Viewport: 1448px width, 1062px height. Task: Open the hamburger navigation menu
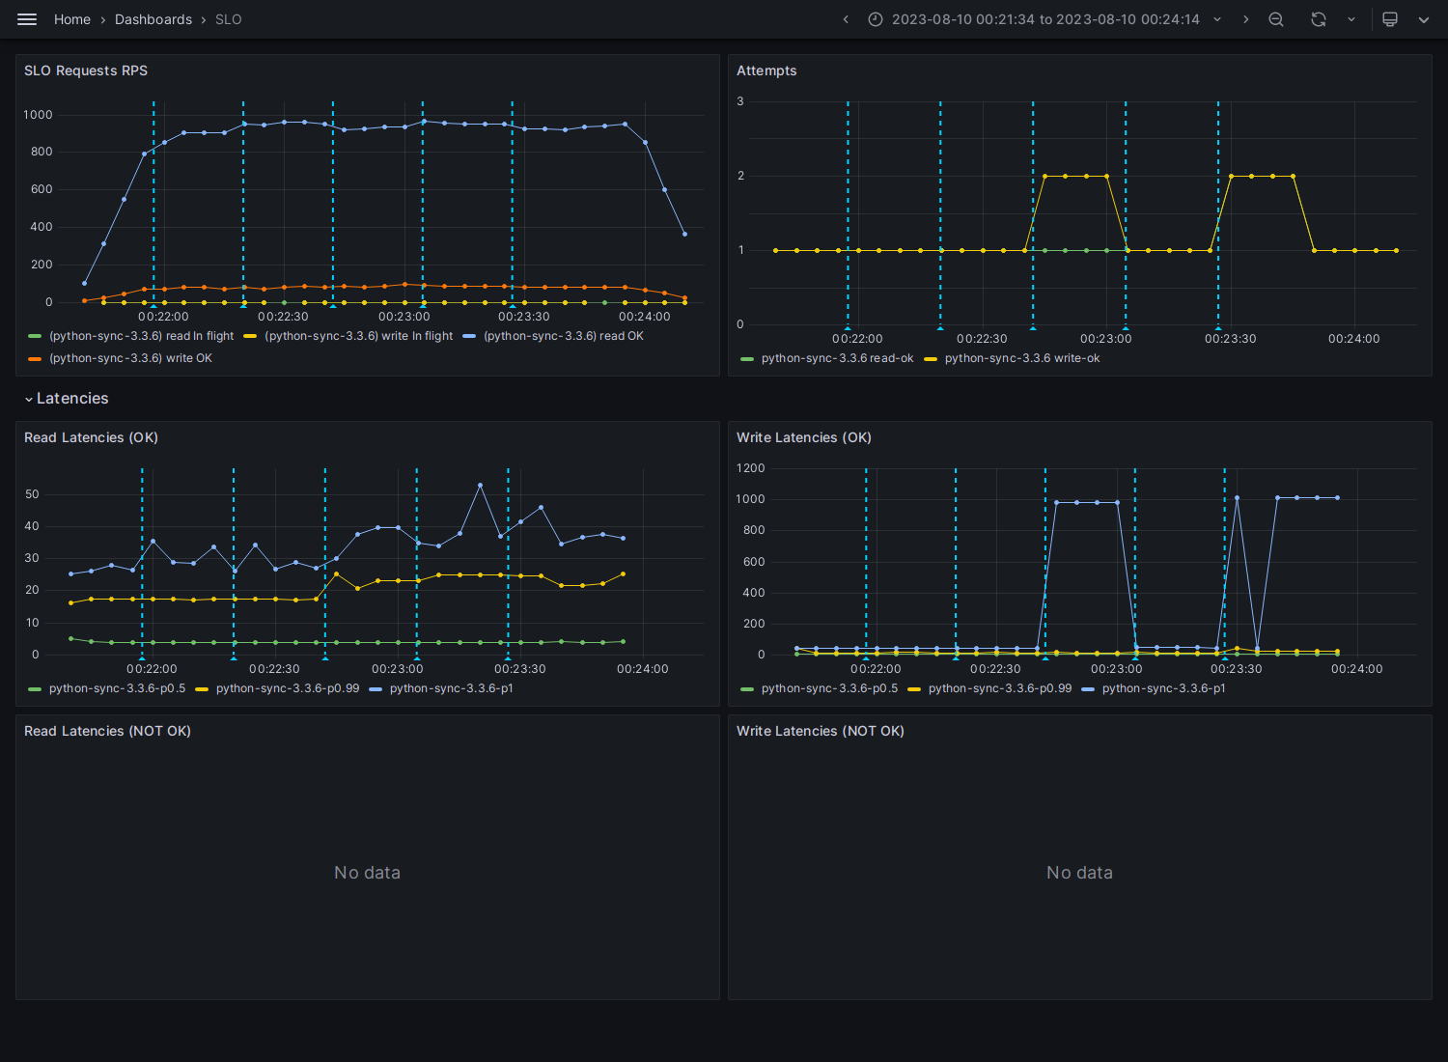[x=27, y=19]
